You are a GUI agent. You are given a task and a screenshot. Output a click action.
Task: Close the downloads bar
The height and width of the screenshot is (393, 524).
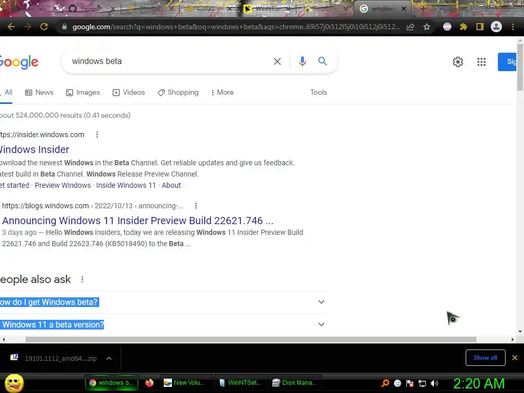pos(515,358)
